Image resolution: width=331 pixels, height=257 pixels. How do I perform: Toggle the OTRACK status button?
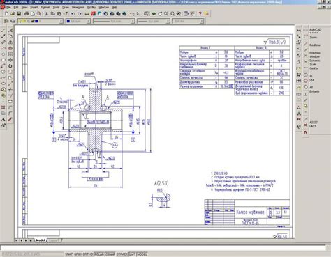(122, 254)
